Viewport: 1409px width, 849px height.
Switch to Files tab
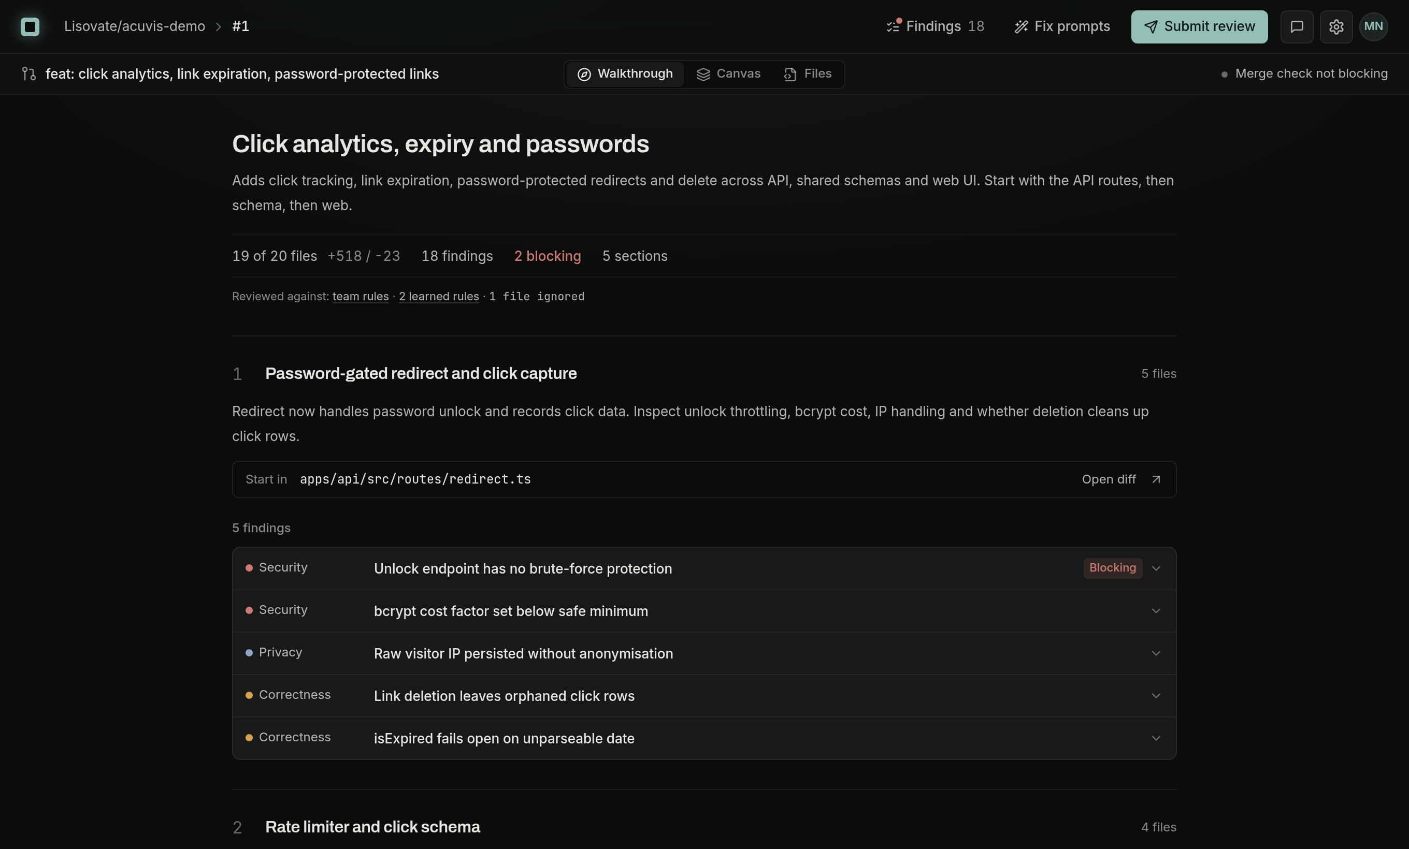point(808,74)
